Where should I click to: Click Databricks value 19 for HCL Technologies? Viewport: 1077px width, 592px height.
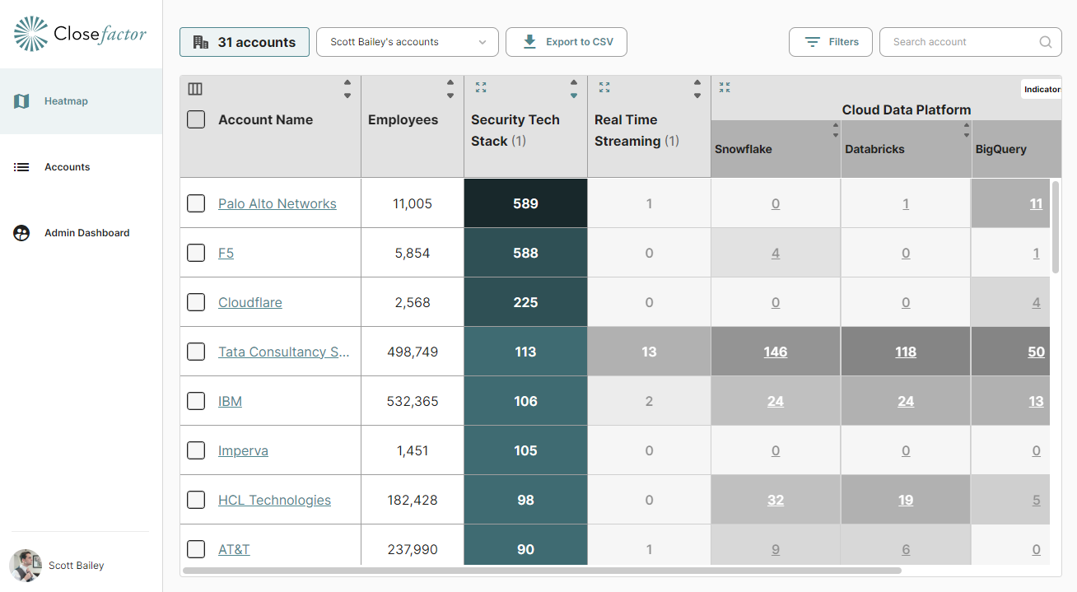[906, 500]
